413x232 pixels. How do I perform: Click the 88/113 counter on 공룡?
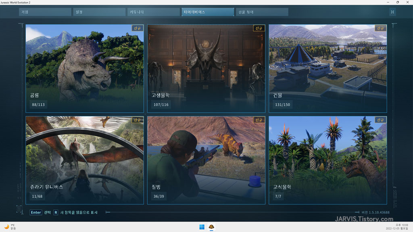[x=38, y=104]
